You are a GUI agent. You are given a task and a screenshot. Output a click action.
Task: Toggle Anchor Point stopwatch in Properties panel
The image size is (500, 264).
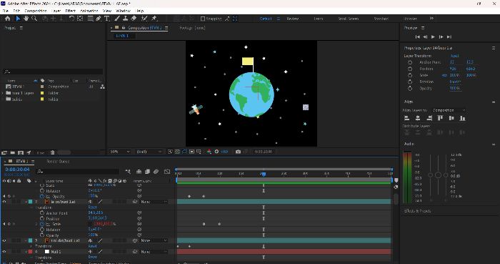point(410,62)
